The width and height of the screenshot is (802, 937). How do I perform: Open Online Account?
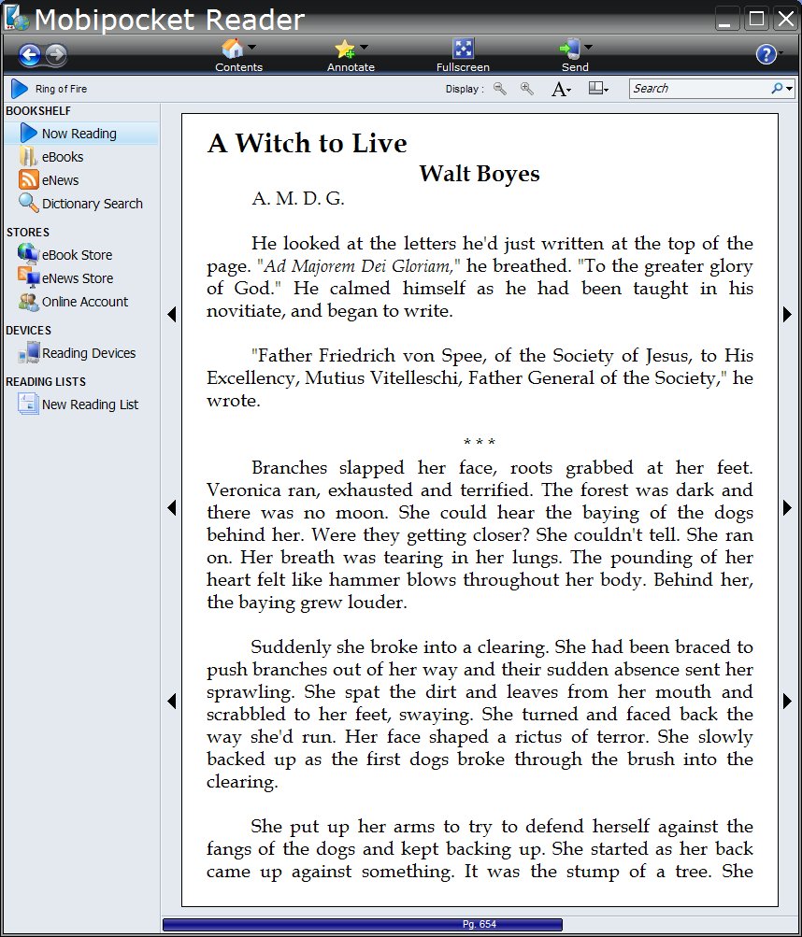tap(85, 302)
